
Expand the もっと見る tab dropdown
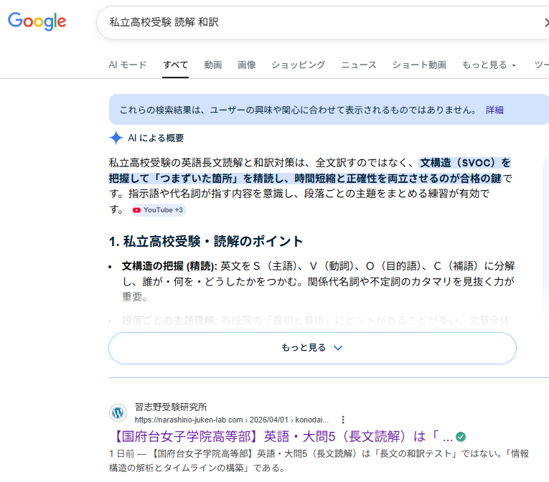[489, 65]
